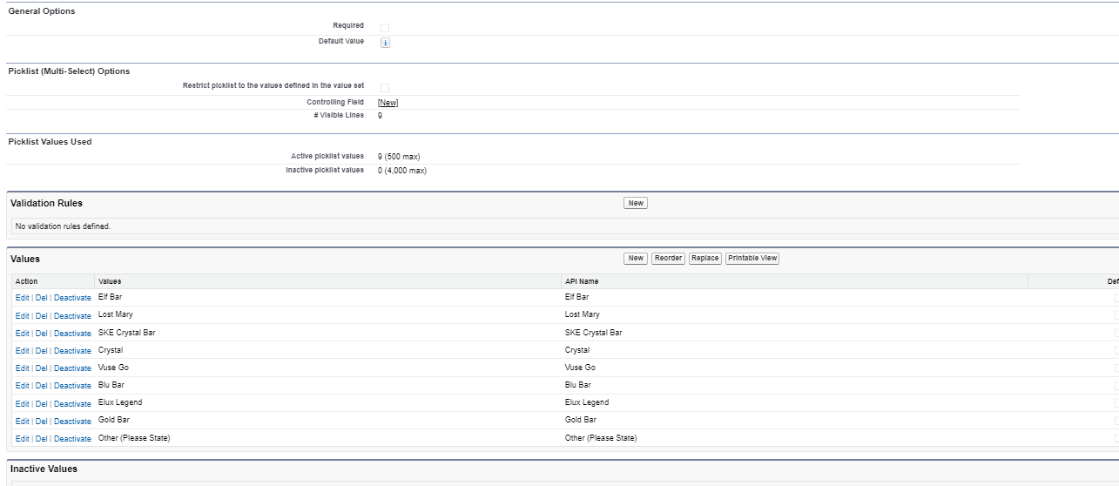
Task: Deactivate the Elux Legend value
Action: click(x=72, y=404)
